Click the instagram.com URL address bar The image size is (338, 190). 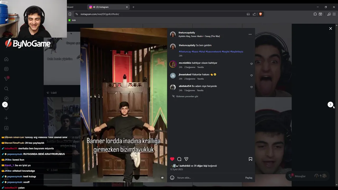coord(100,14)
